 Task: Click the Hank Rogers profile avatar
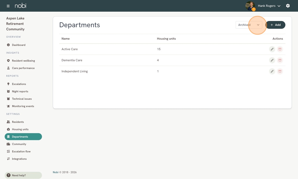[250, 6]
